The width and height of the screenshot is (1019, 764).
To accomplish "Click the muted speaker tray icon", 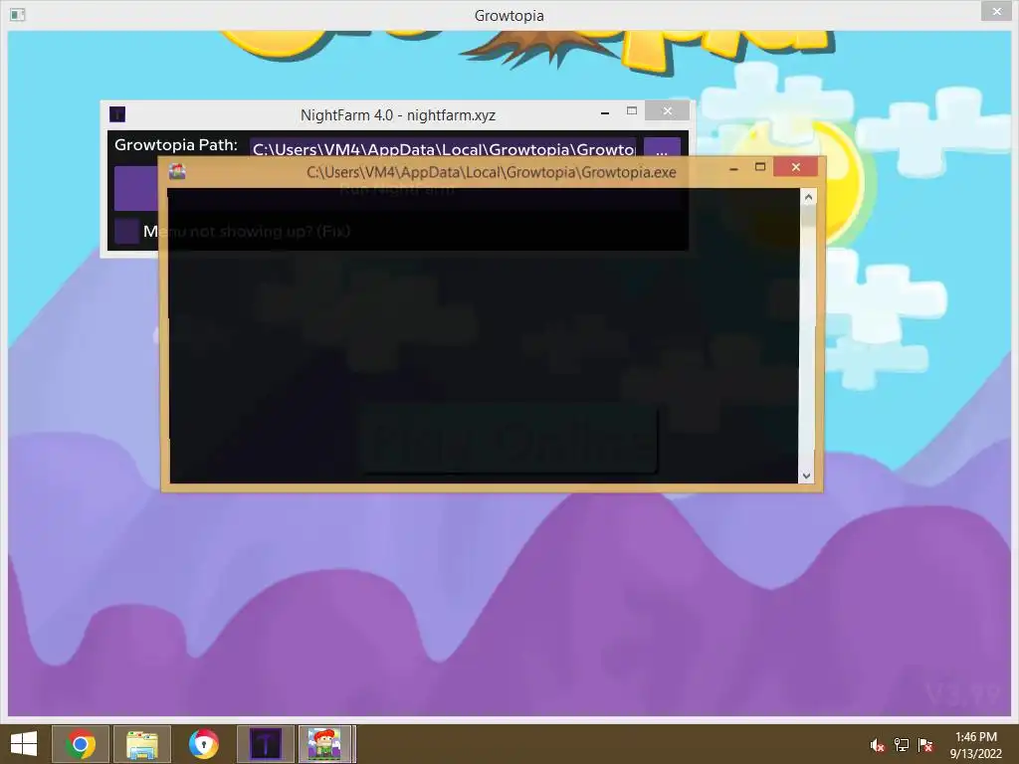I will (x=877, y=745).
